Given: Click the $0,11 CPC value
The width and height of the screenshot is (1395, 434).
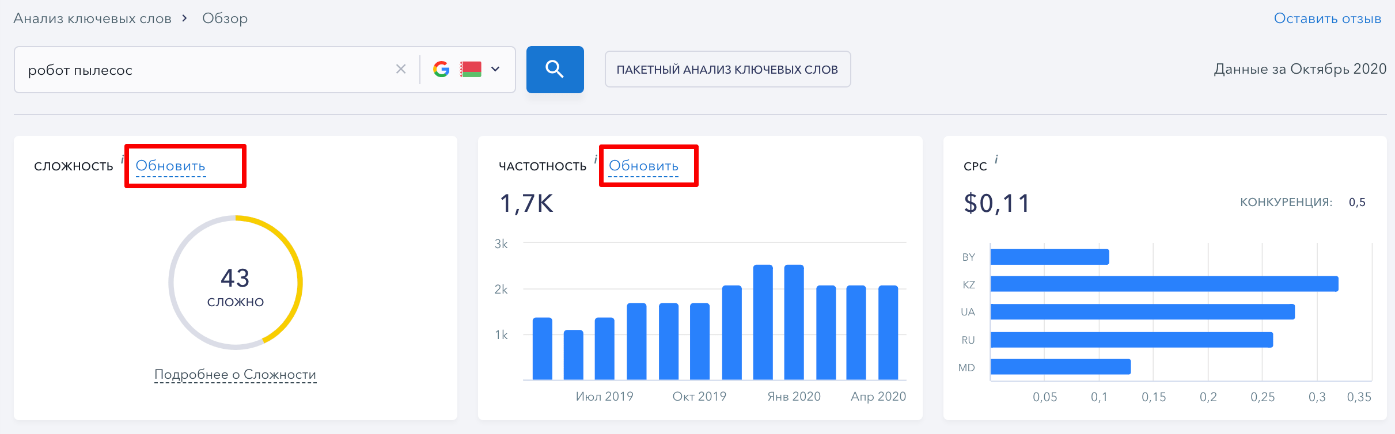Looking at the screenshot, I should click(x=996, y=203).
